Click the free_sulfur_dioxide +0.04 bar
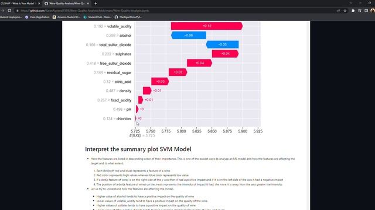The image size is (375, 210). pos(199,63)
